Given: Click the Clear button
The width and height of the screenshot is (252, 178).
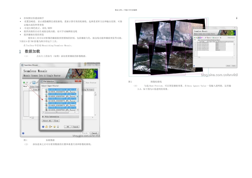Looking at the screenshot, I should [56, 121].
